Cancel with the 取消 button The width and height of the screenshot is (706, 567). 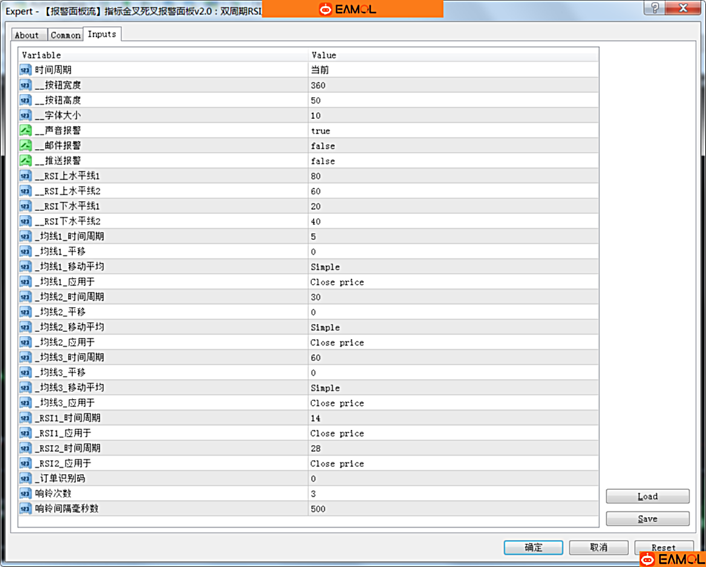pyautogui.click(x=598, y=548)
